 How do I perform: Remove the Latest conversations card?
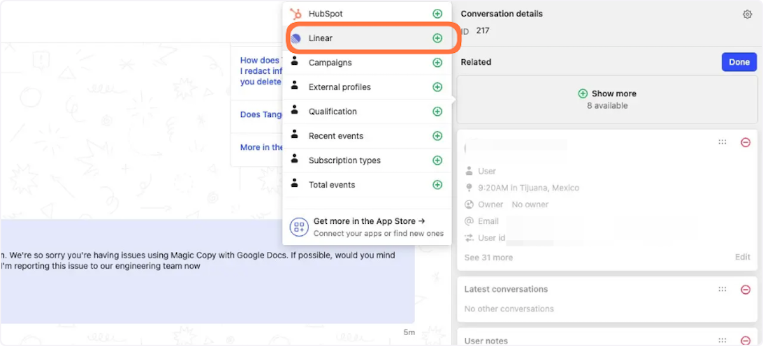pos(746,289)
